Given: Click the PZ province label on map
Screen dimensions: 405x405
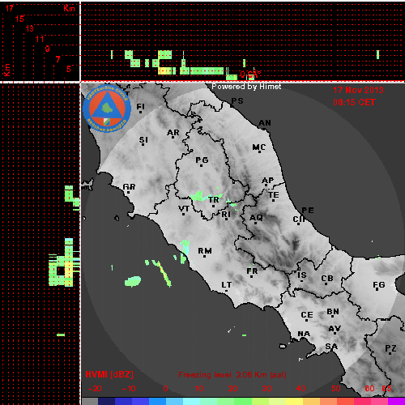Looking at the screenshot, I should point(390,348).
